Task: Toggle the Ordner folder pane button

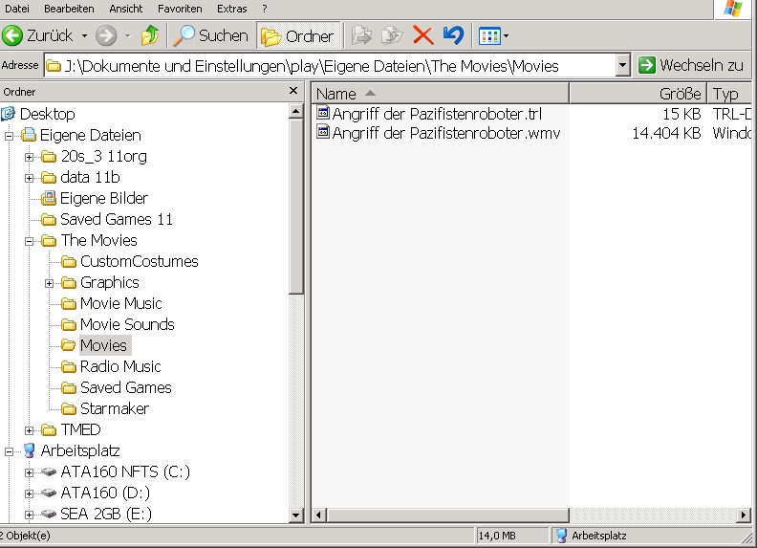Action: coord(298,36)
